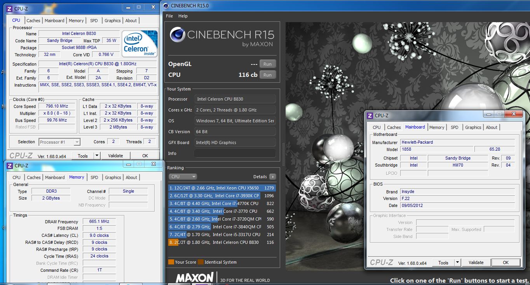530x285 pixels.
Task: Click the Identical System brown legend swatch
Action: (200, 262)
